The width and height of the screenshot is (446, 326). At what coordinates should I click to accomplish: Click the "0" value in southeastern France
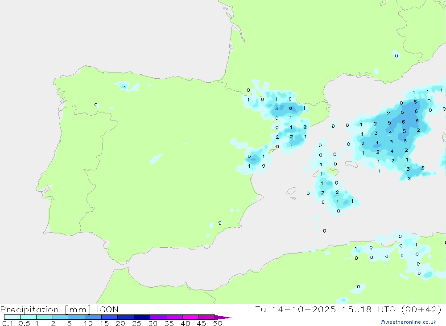[396, 56]
